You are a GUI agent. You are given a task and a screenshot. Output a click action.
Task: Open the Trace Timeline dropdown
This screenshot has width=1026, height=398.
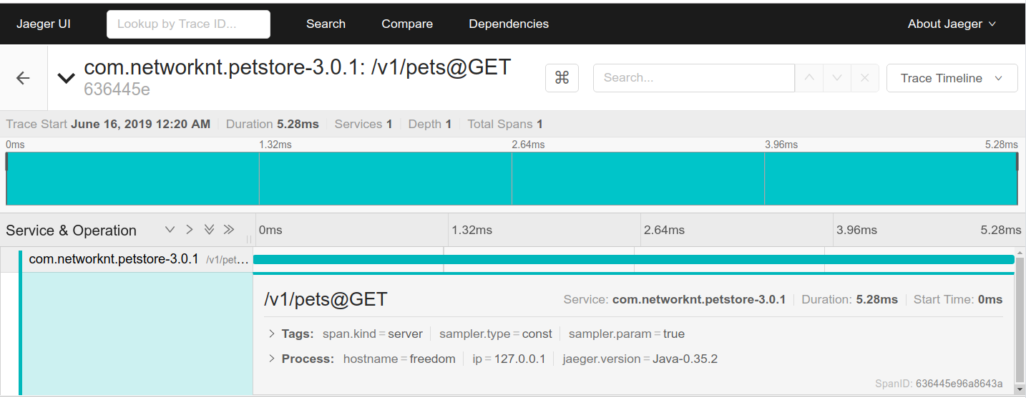click(x=952, y=78)
